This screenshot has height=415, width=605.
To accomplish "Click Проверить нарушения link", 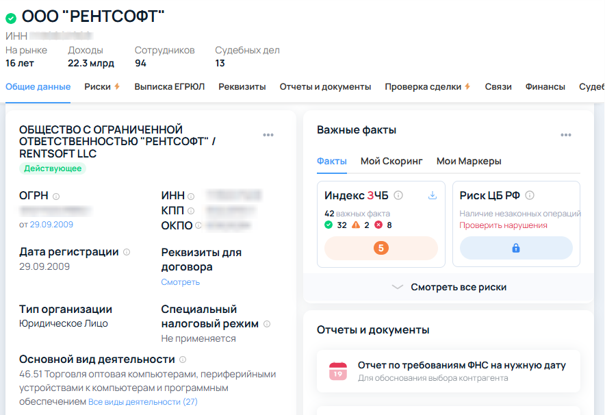I will (x=503, y=225).
